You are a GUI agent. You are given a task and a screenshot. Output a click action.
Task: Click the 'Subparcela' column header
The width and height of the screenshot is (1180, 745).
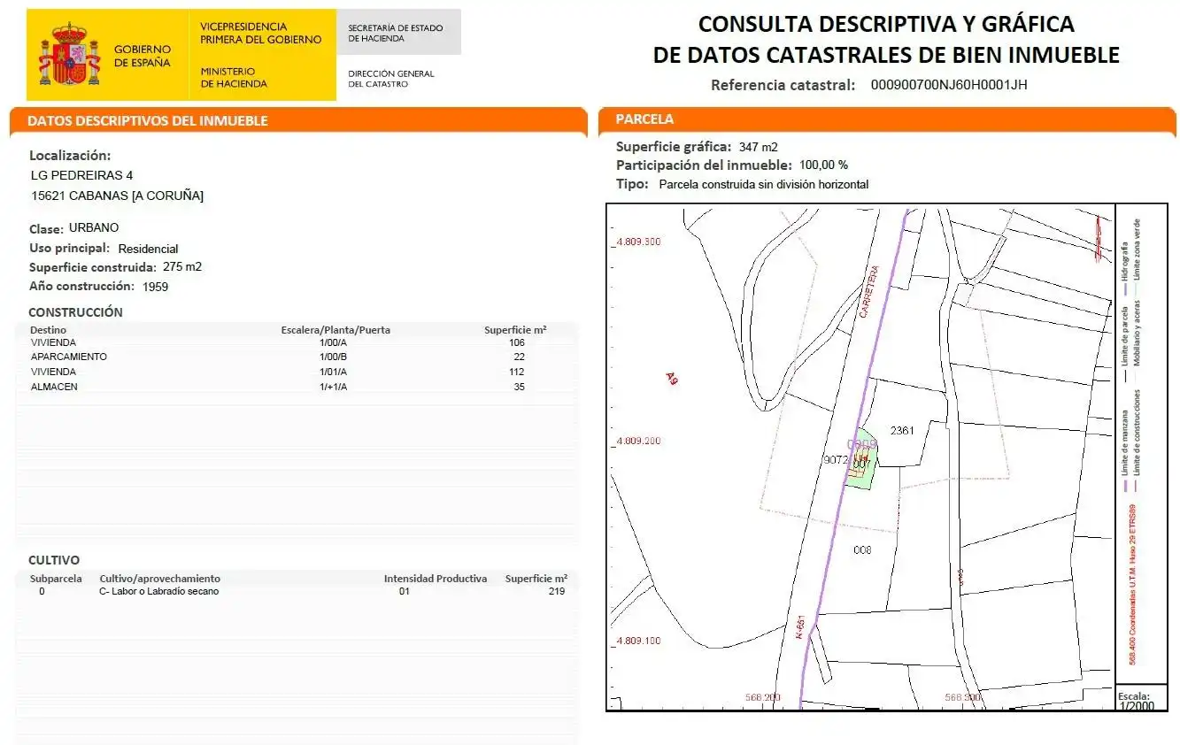[x=56, y=579]
